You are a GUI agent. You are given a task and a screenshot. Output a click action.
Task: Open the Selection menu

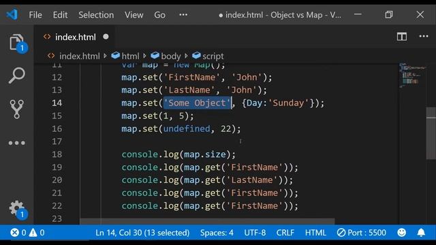(96, 15)
